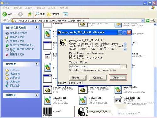
Task: Click 'Ready [Step 1/5]' status text
Action: tap(71, 83)
